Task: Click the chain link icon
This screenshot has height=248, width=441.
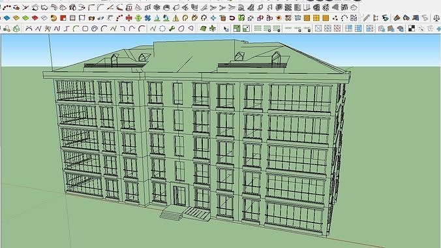Action: point(100,18)
